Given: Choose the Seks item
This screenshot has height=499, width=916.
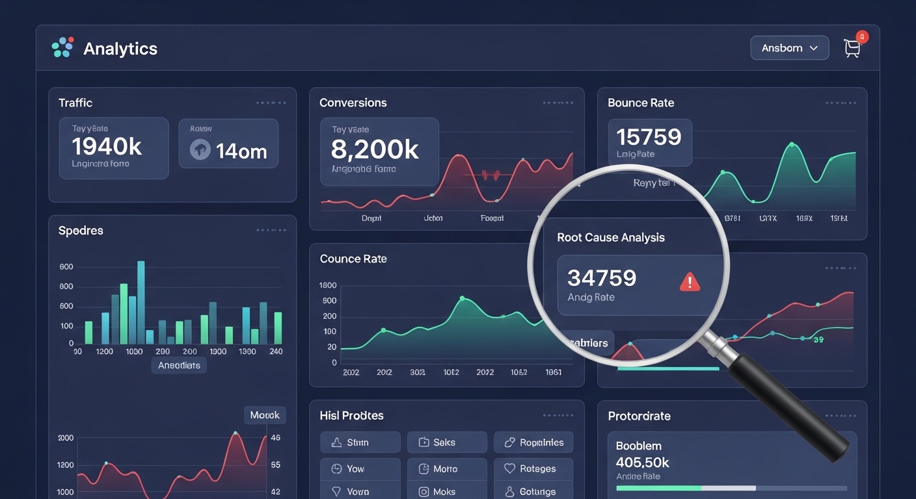Looking at the screenshot, I should pyautogui.click(x=446, y=442).
